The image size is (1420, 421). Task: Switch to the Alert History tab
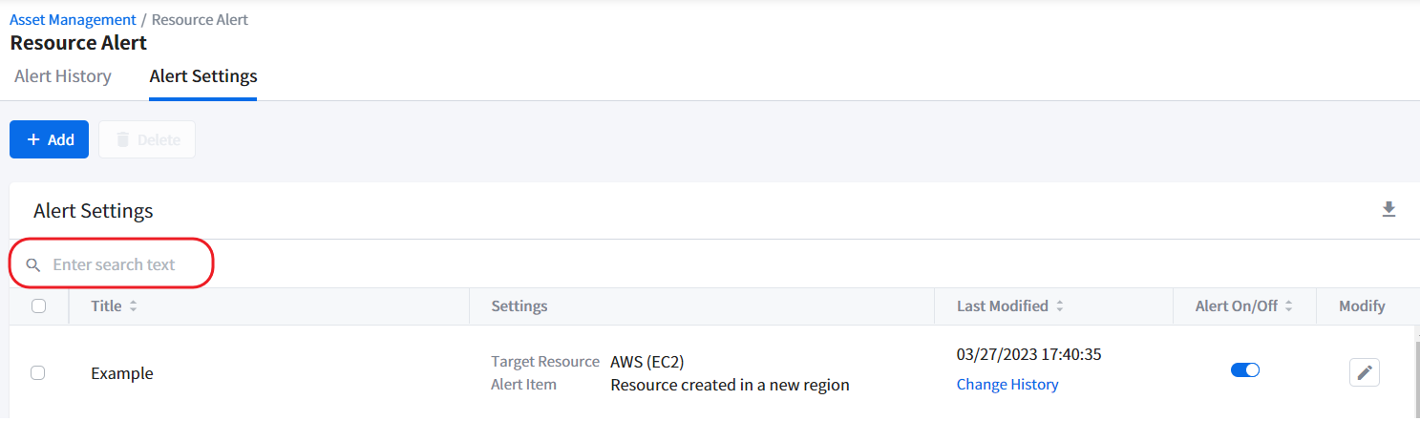[63, 76]
